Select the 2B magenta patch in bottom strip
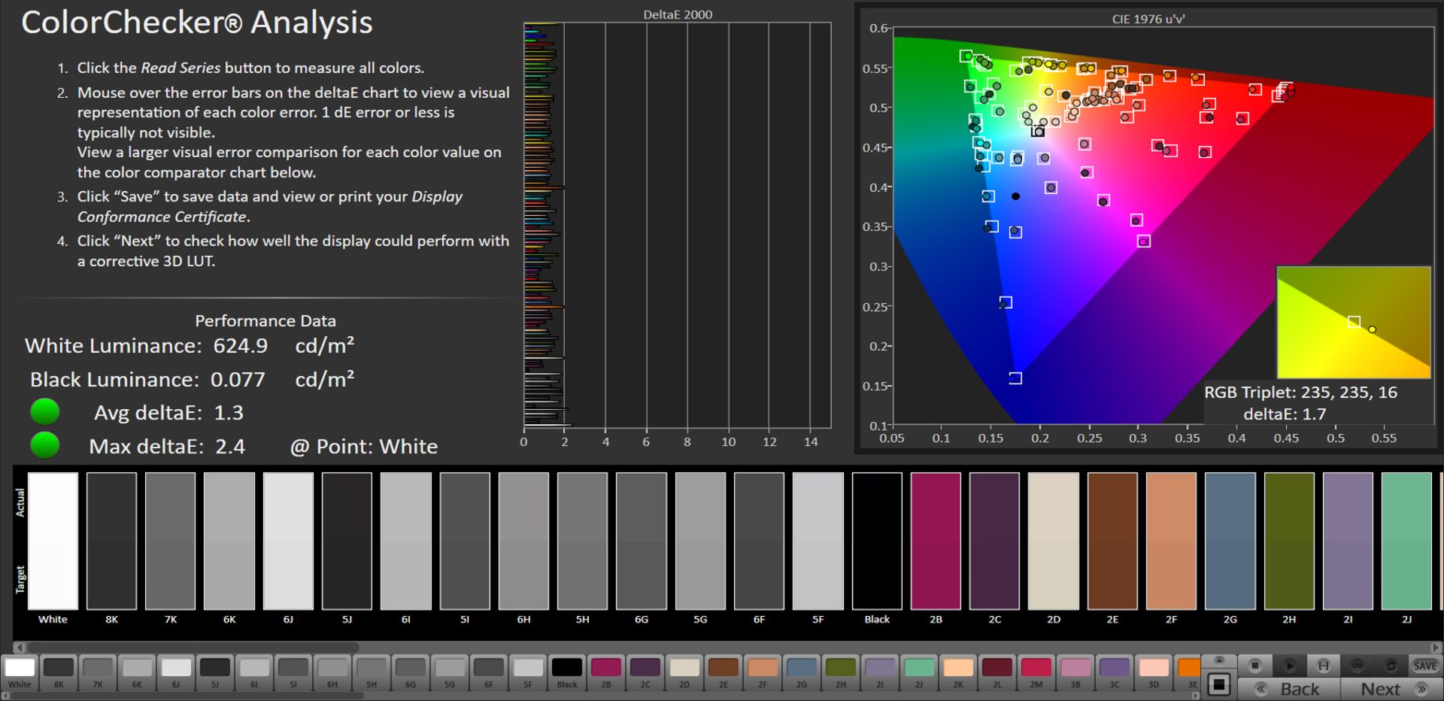This screenshot has height=701, width=1444. (x=606, y=672)
